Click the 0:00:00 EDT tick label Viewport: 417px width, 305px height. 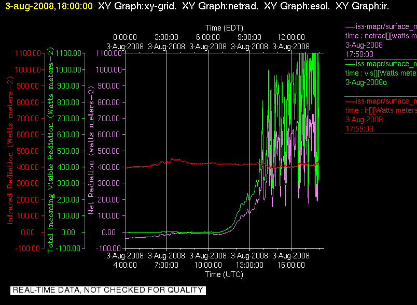pos(124,37)
